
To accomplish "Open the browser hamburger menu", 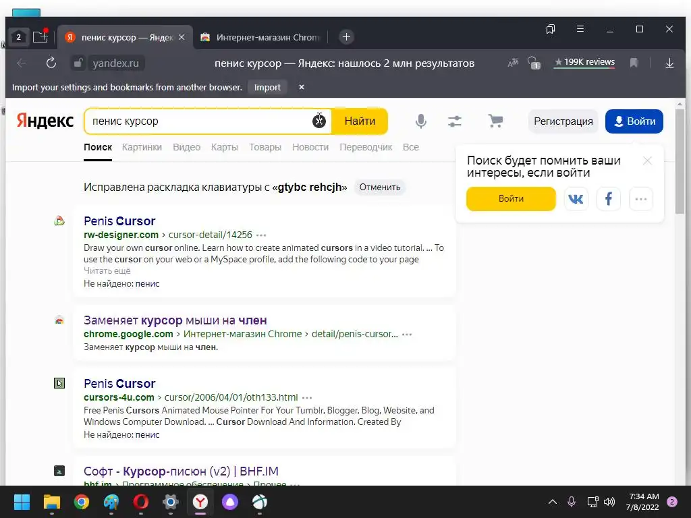I will (x=580, y=28).
